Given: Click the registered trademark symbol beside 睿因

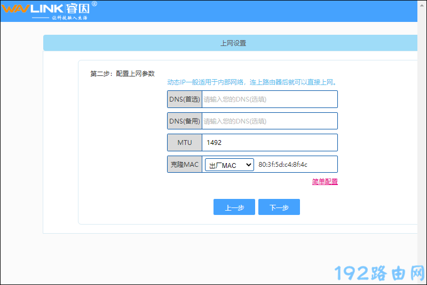Looking at the screenshot, I should pos(94,4).
